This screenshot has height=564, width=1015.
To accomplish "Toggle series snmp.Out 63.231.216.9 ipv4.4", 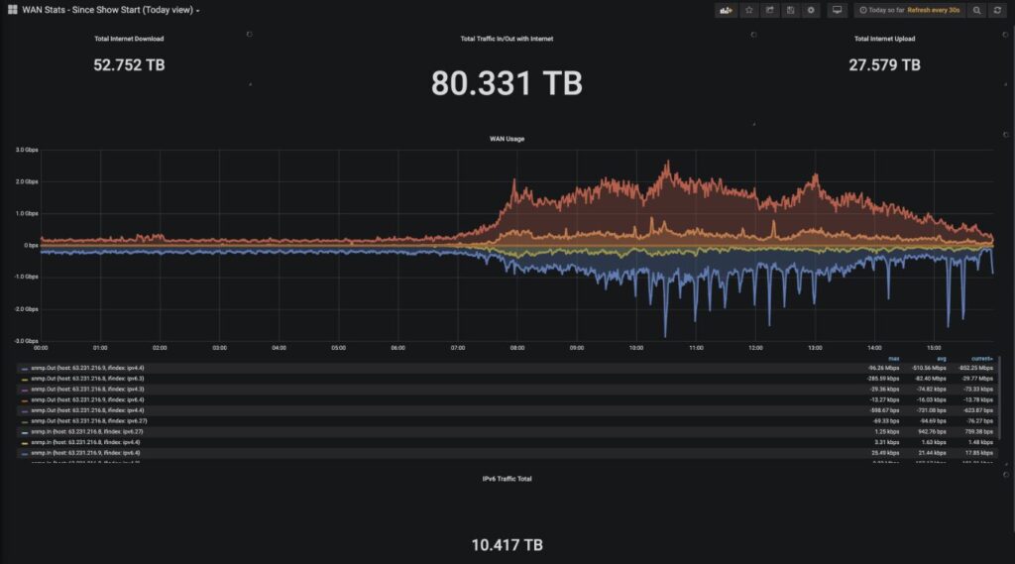I will pos(87,368).
